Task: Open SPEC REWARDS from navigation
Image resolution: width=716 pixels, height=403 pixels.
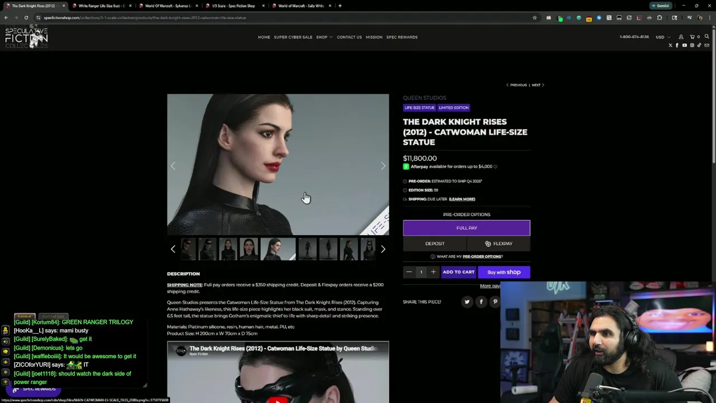Action: click(402, 37)
